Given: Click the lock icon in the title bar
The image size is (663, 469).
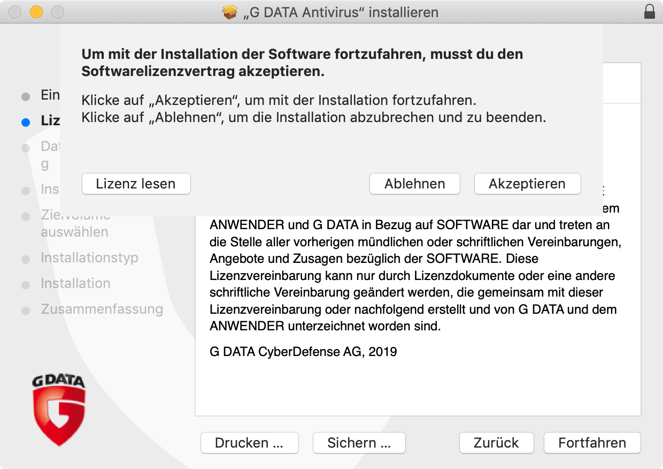Looking at the screenshot, I should pyautogui.click(x=650, y=12).
